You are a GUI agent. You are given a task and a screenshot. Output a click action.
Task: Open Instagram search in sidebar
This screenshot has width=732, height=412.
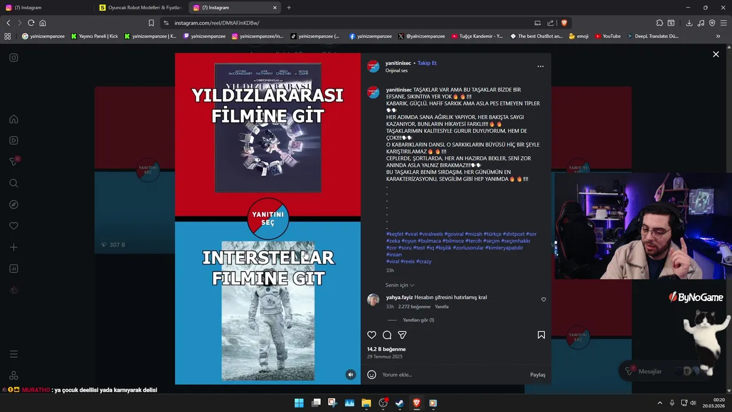point(14,183)
